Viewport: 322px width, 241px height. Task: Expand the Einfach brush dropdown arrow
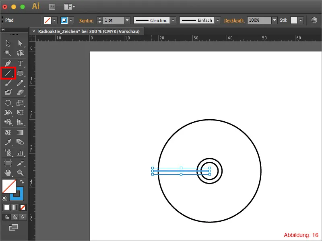tap(218, 20)
